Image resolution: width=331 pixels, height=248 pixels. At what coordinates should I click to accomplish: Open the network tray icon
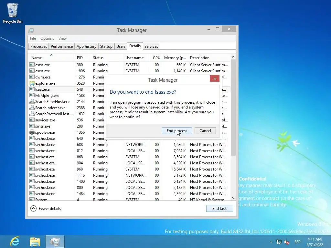(x=279, y=242)
